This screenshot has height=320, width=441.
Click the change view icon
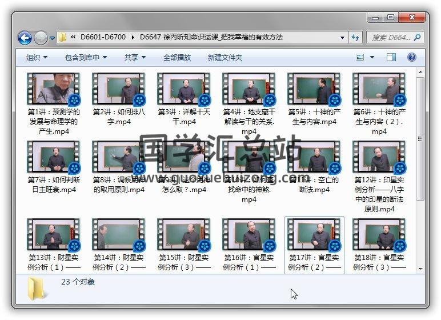tap(360, 57)
